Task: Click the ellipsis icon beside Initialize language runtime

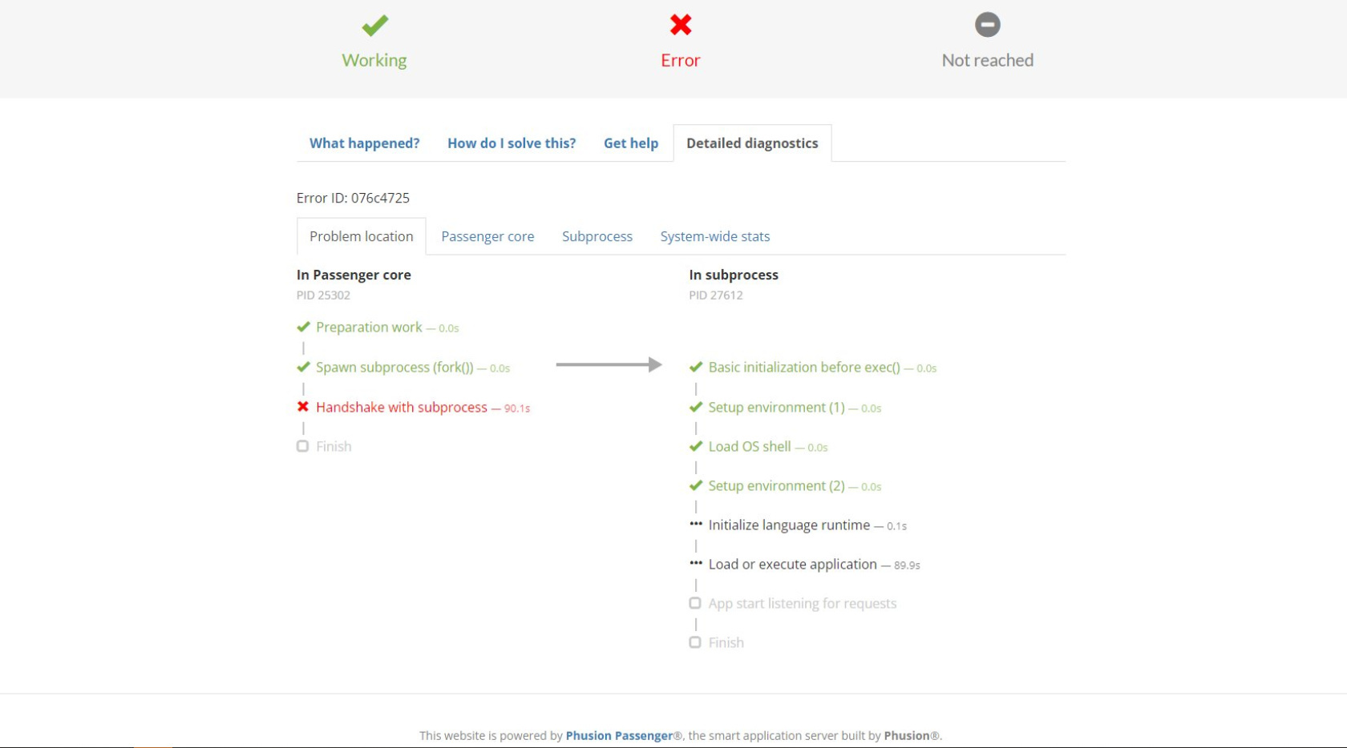Action: pyautogui.click(x=696, y=525)
